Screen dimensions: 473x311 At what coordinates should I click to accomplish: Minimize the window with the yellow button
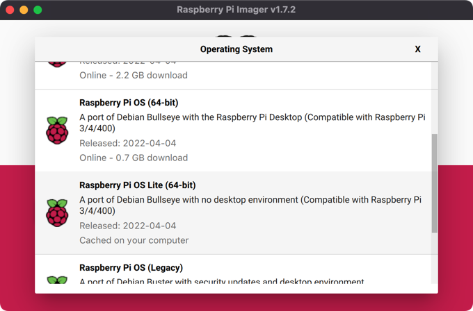24,10
